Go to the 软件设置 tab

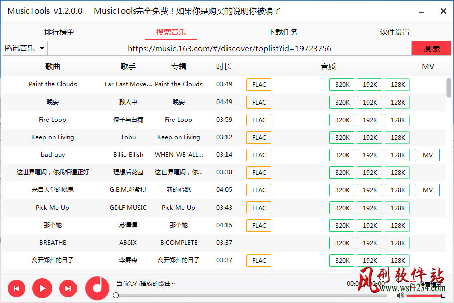(x=395, y=32)
